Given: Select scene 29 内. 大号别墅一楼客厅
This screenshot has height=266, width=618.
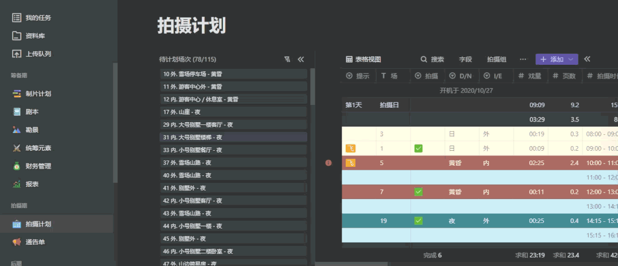Looking at the screenshot, I should [x=233, y=124].
